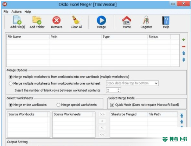Start merging with the Merge play icon

101,20
